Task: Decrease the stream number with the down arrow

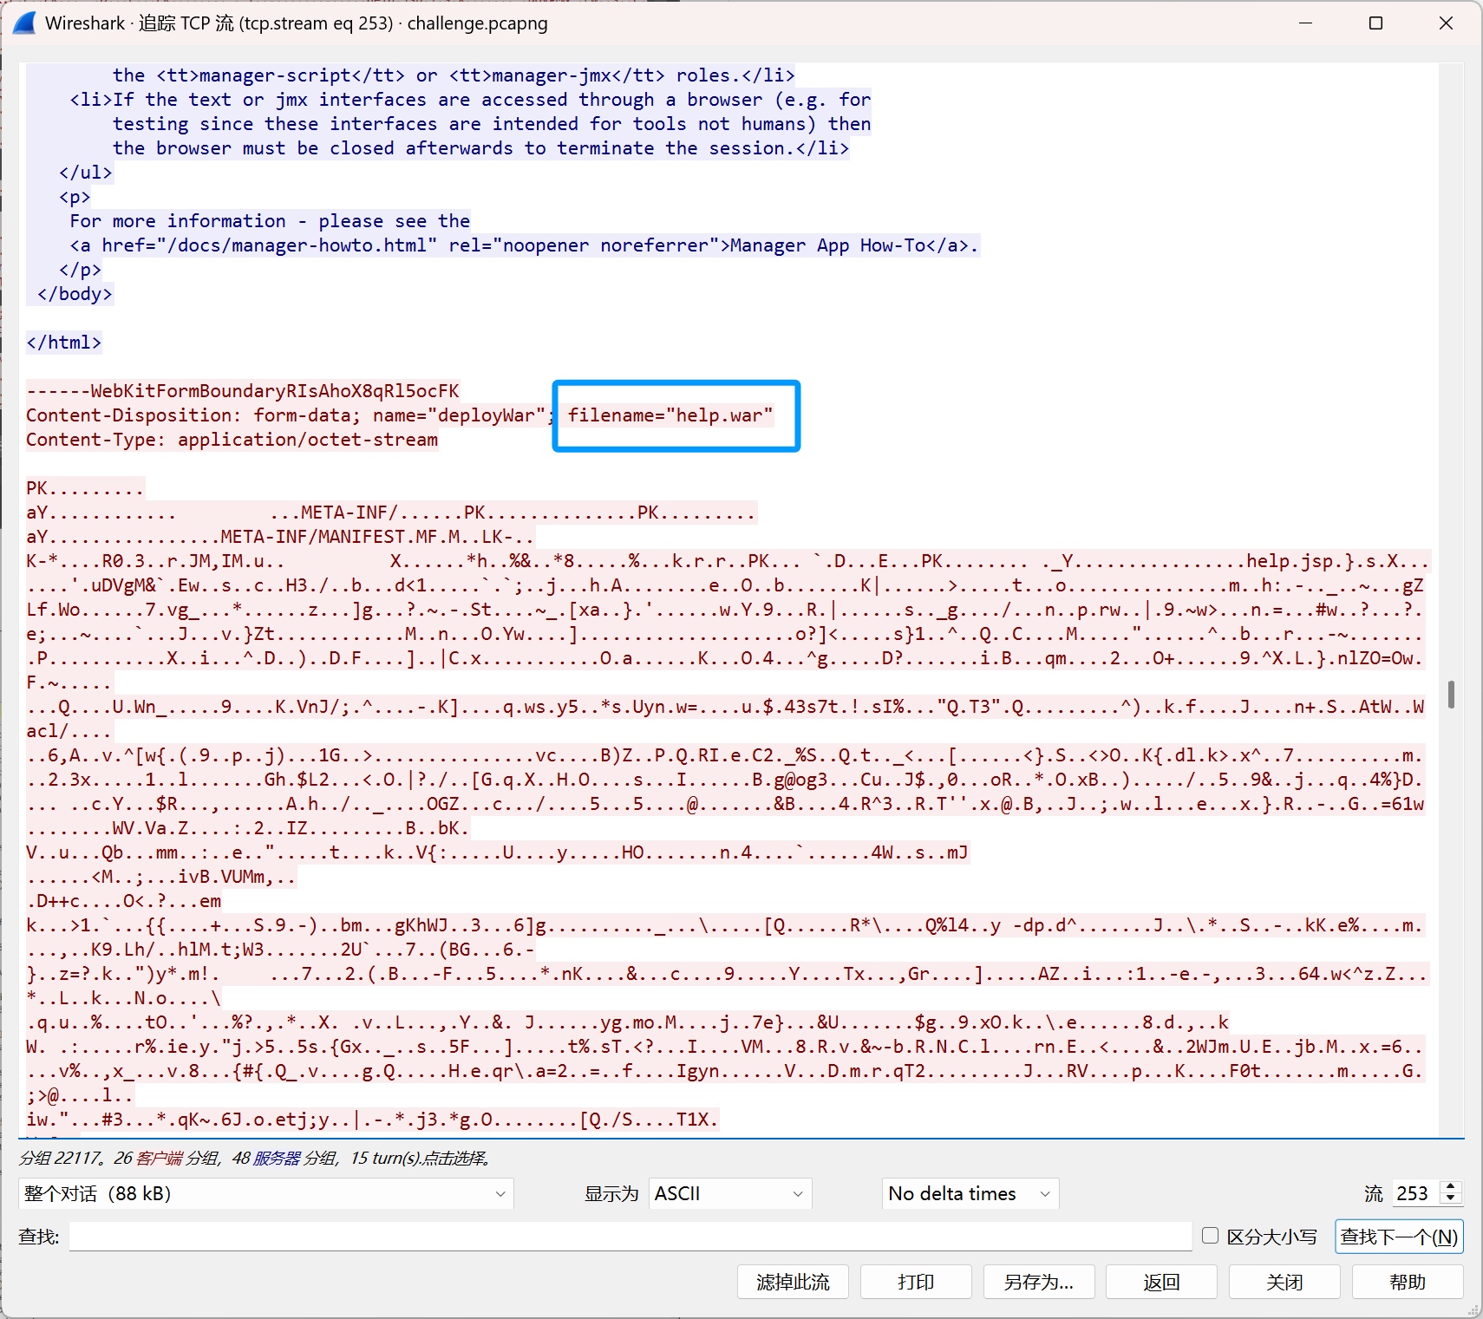Action: click(1451, 1199)
